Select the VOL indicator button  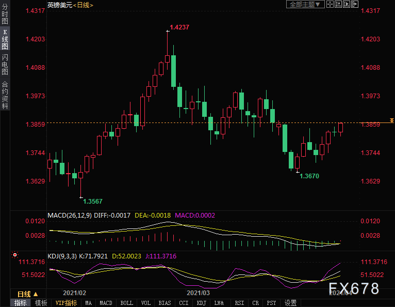[146, 303]
